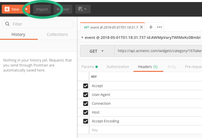Viewport: 202px width, 138px height.
Task: Click the search magnifier icon in Filter
Action: (x=7, y=24)
